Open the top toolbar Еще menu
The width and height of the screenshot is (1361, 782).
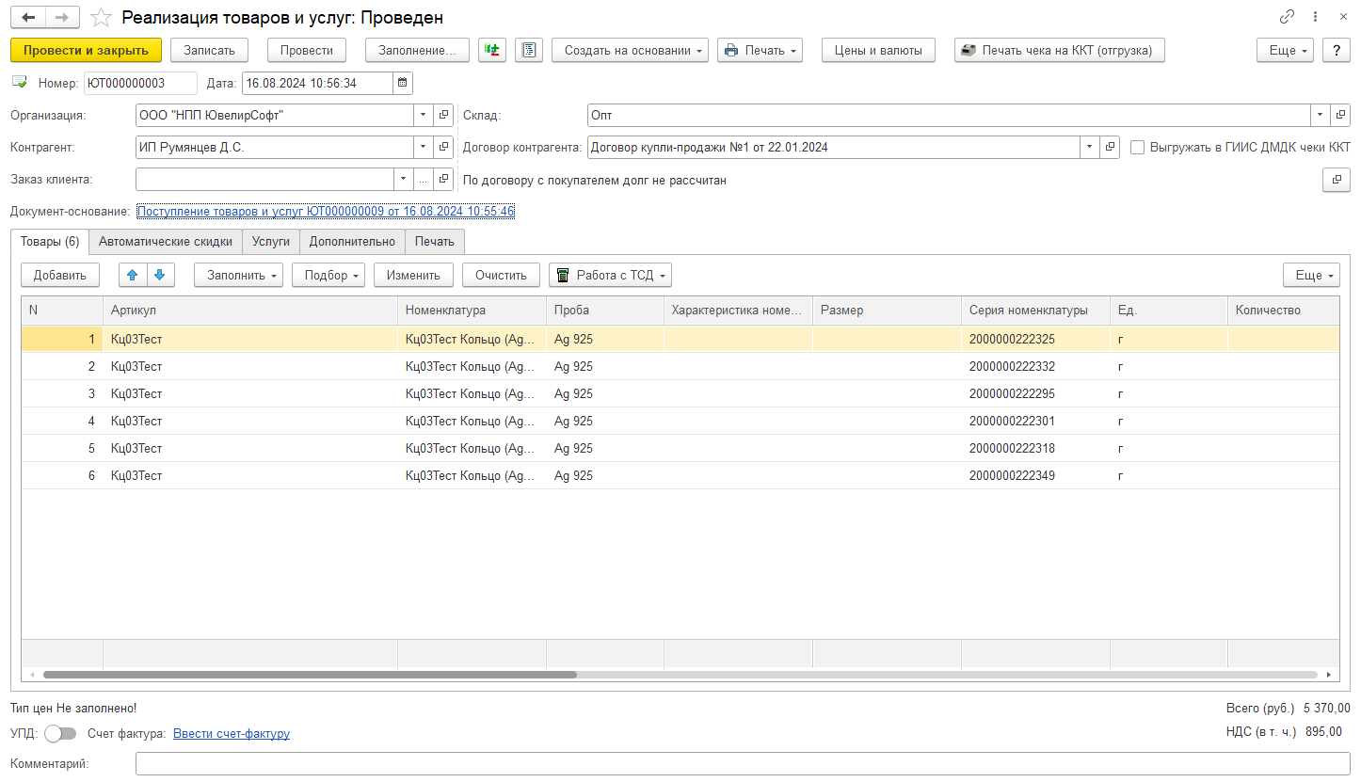point(1286,51)
